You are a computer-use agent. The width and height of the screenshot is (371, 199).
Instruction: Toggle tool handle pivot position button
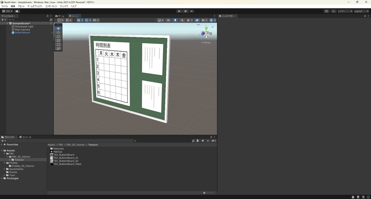point(61,20)
